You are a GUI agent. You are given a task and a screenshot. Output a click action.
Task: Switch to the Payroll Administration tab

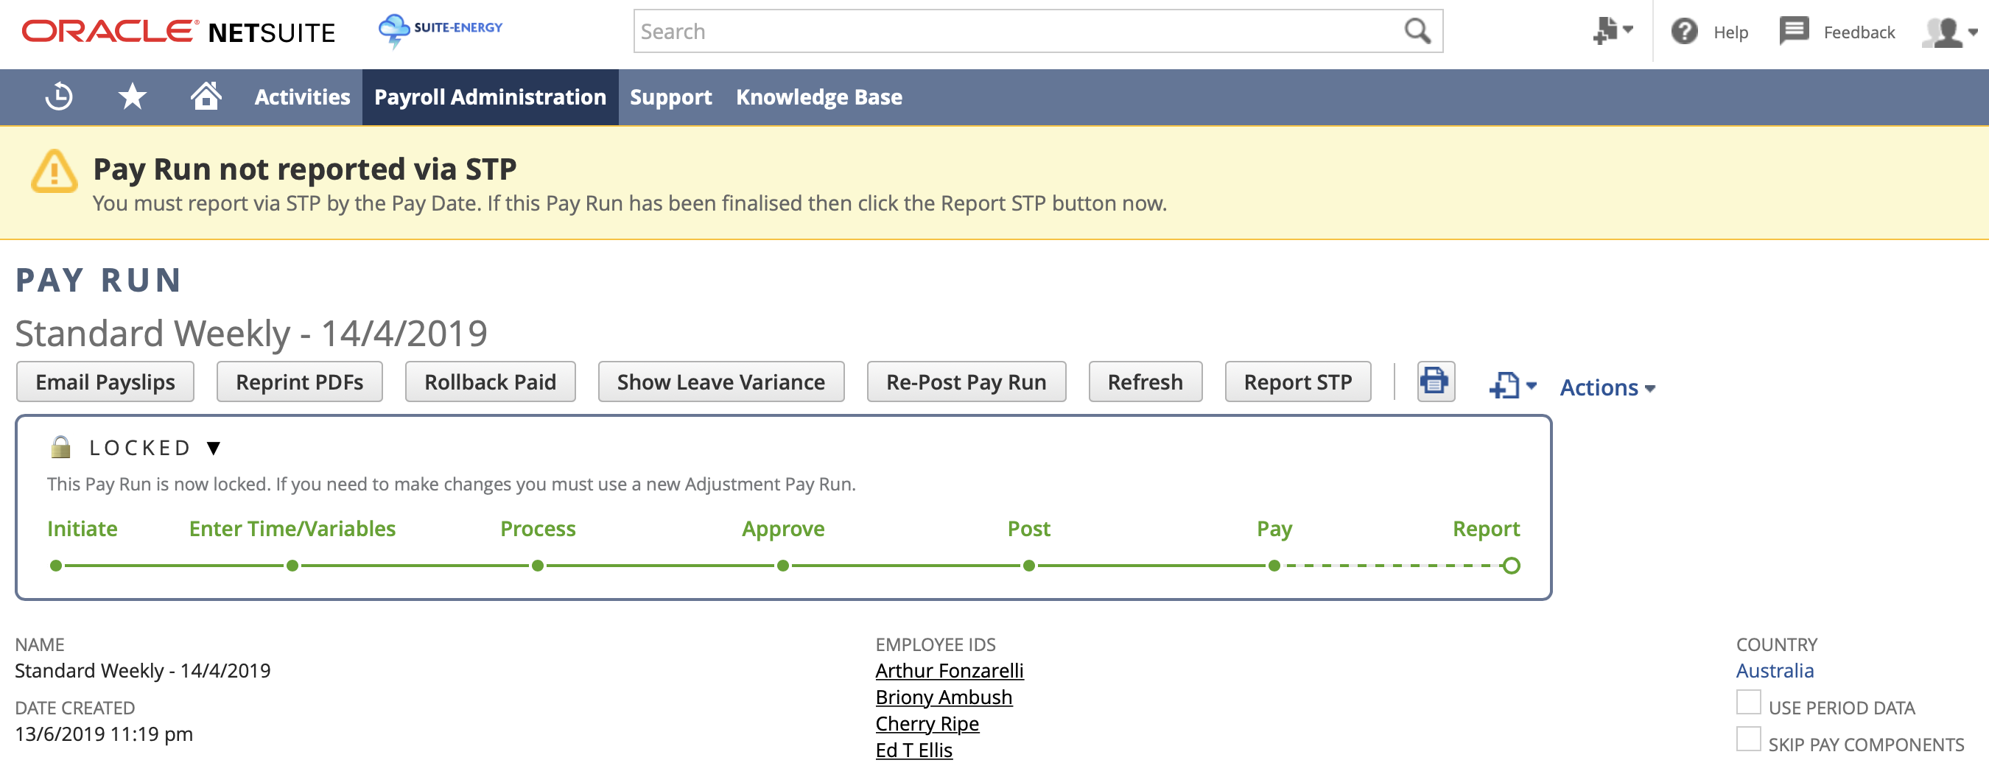point(490,96)
